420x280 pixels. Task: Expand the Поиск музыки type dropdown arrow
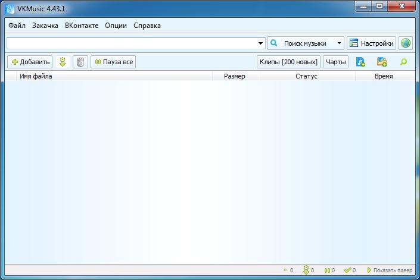(339, 43)
